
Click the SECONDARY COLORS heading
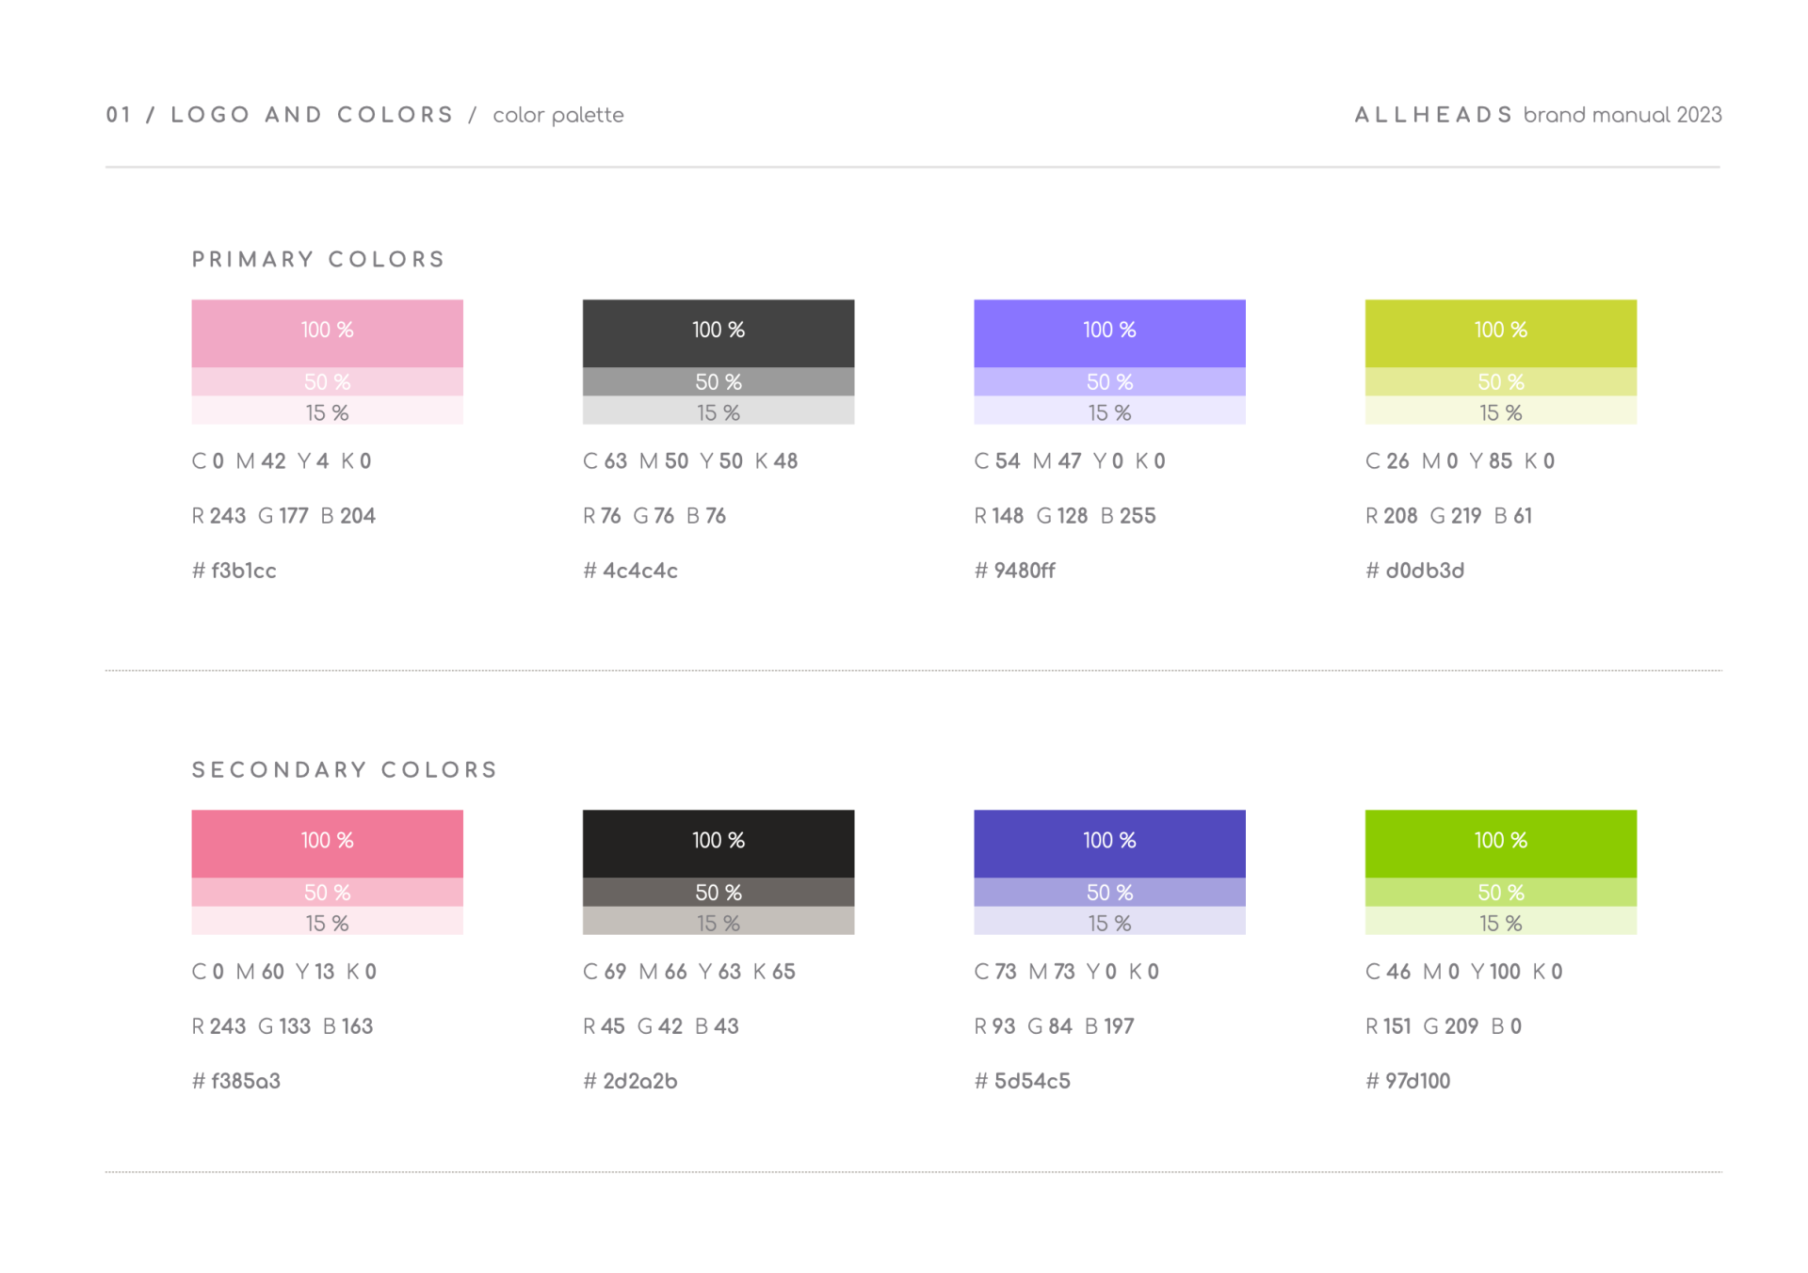(345, 770)
